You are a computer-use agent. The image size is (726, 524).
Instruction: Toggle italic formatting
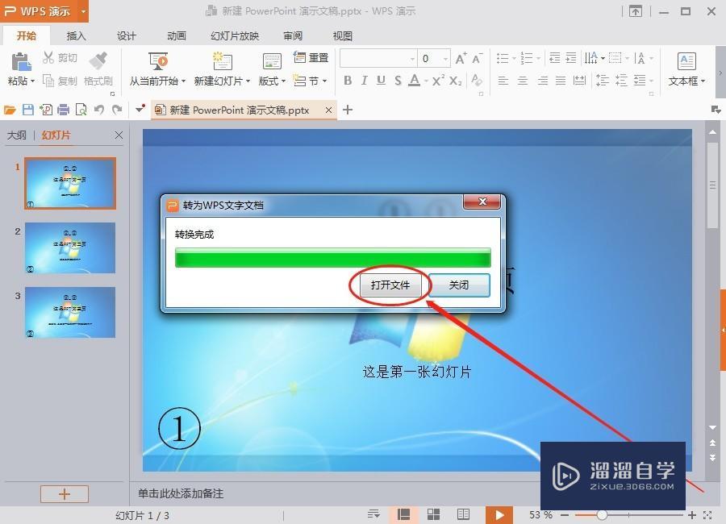[x=365, y=81]
